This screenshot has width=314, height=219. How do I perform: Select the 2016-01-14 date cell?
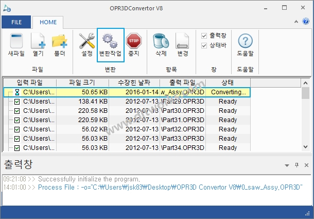pos(134,92)
